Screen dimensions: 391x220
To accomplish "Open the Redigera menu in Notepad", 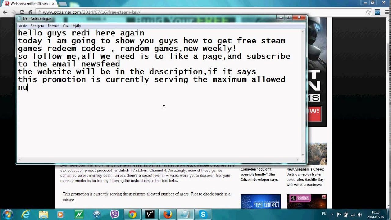I will [x=37, y=26].
